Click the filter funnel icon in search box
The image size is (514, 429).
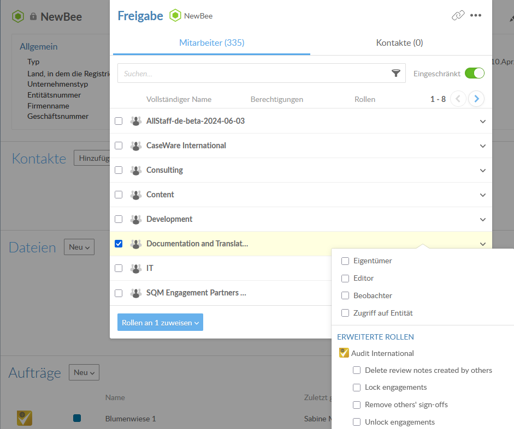tap(396, 73)
